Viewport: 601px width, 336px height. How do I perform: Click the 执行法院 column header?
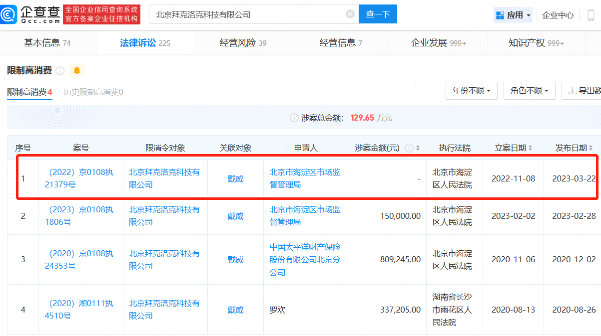pyautogui.click(x=455, y=148)
